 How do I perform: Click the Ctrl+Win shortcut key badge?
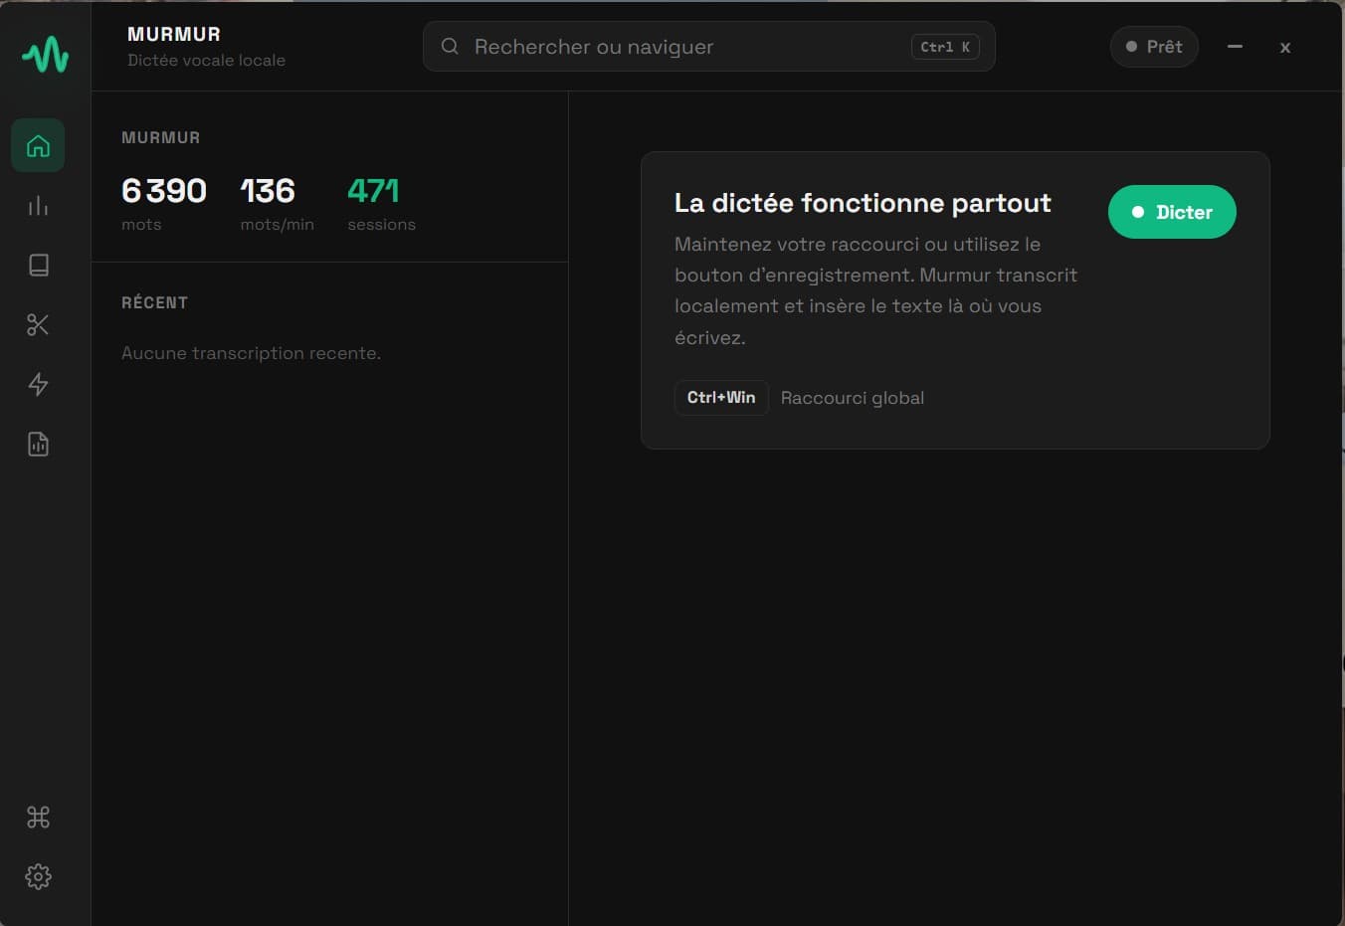point(721,397)
